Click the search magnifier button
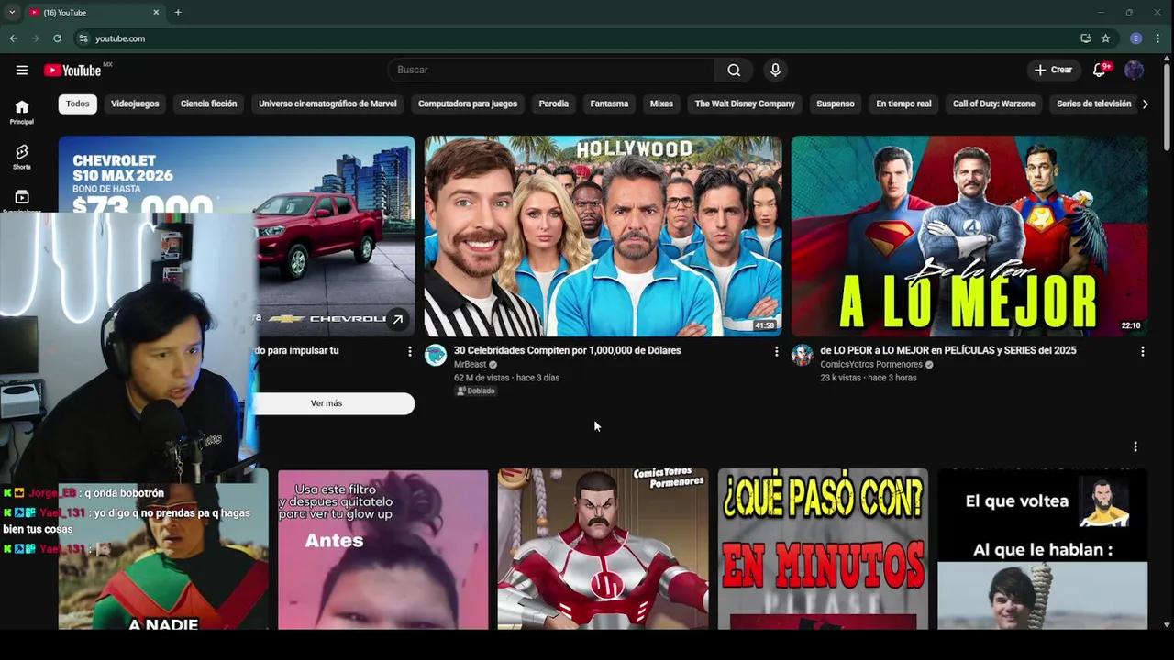 tap(734, 70)
